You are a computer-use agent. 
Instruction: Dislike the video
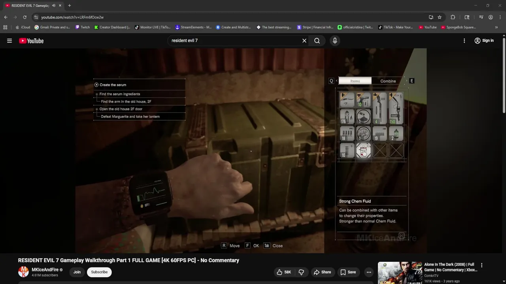[x=301, y=272]
